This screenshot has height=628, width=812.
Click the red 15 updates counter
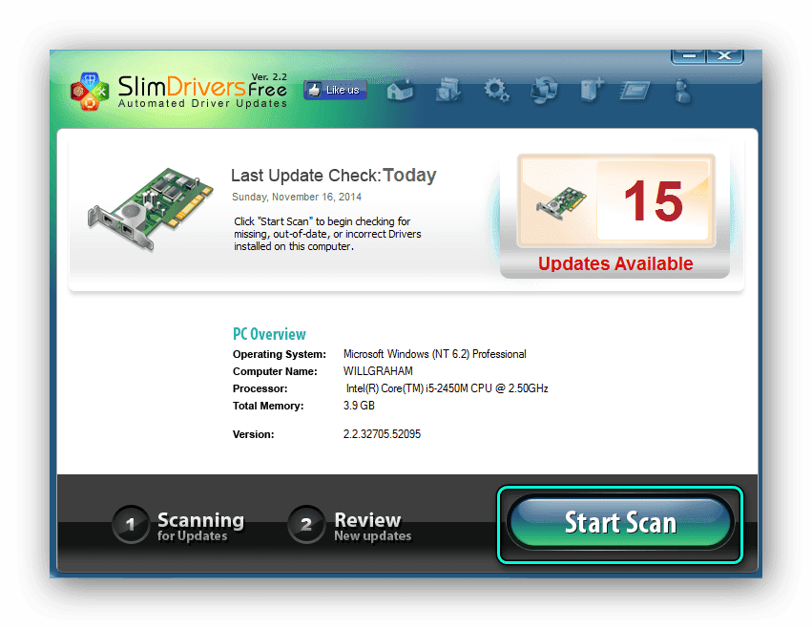click(x=653, y=201)
